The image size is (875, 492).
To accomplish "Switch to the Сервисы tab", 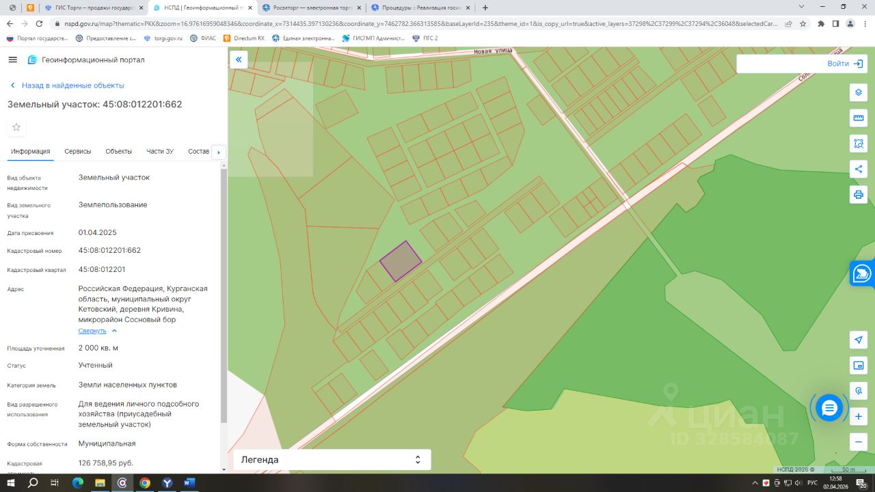I will tap(78, 151).
